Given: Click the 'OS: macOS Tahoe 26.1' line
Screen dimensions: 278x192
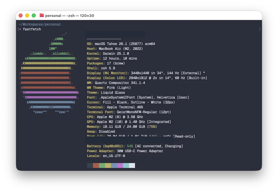Looking at the screenshot, I should pyautogui.click(x=121, y=44).
